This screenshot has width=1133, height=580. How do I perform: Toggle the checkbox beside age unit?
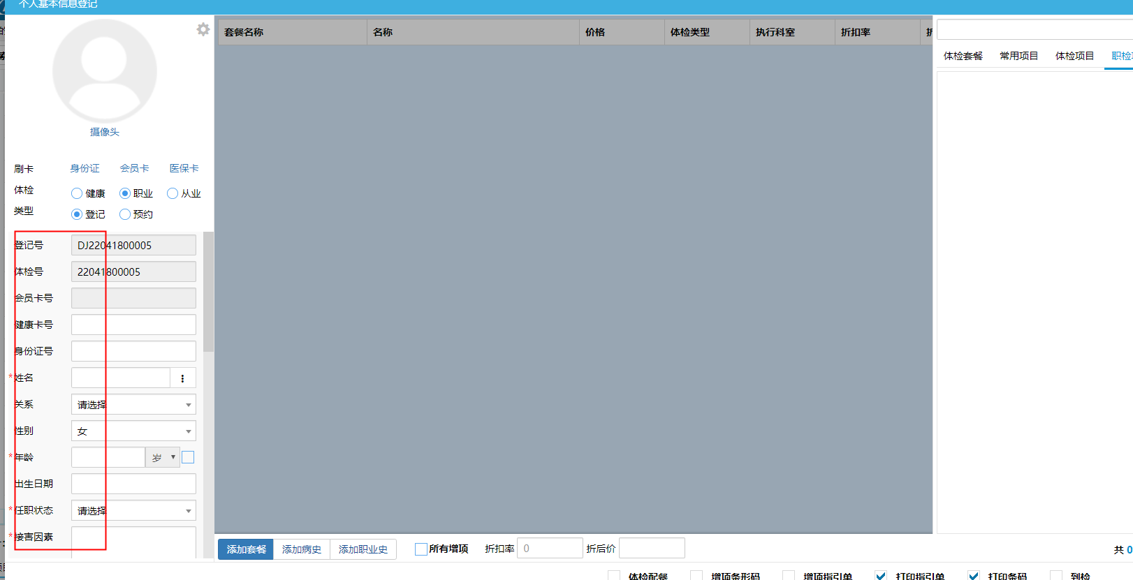pos(188,457)
